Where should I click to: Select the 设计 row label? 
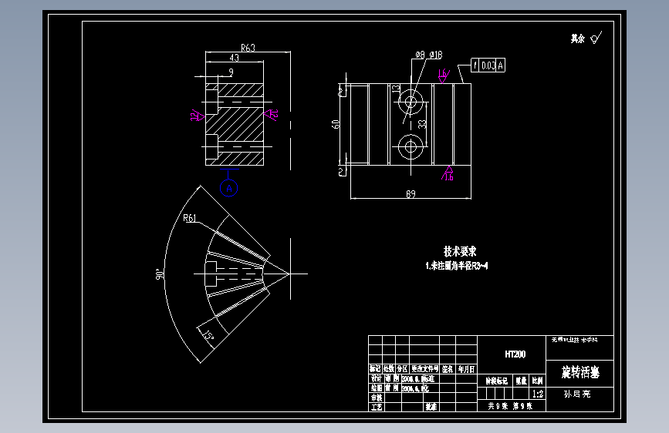(x=377, y=378)
